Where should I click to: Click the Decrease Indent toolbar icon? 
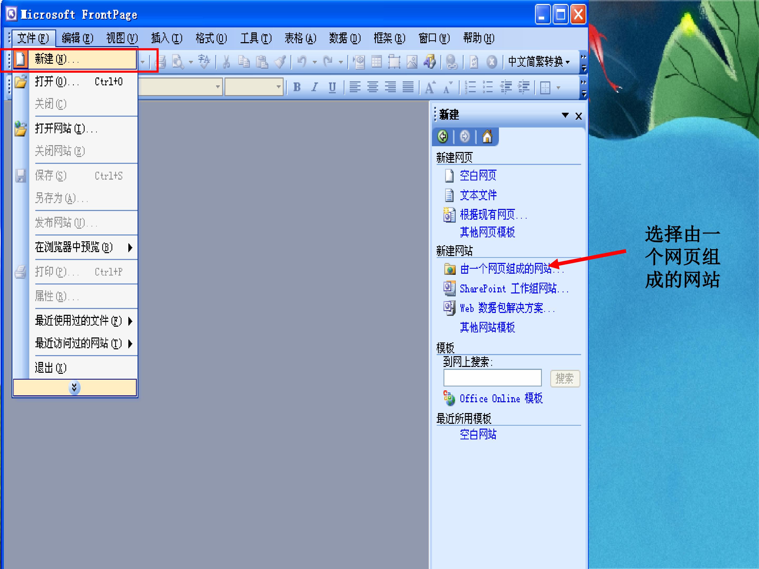coord(506,87)
